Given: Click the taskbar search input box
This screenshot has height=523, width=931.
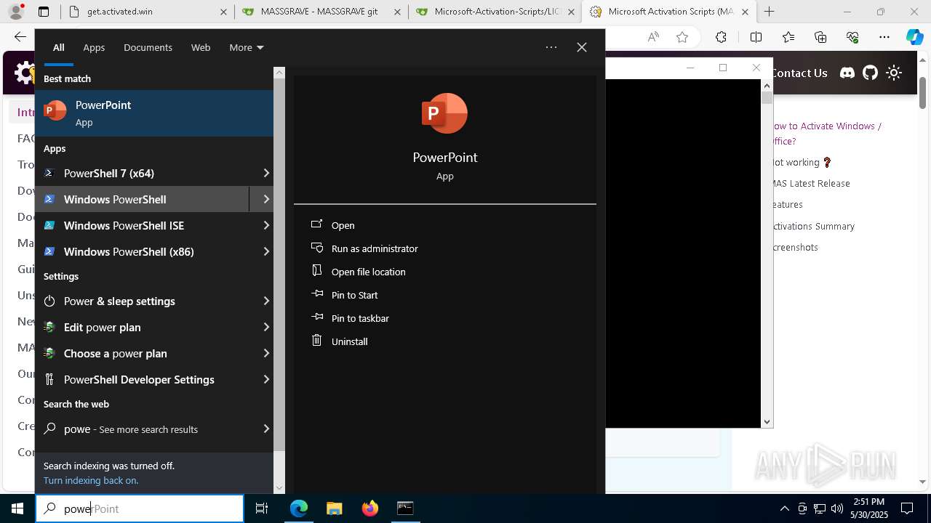Looking at the screenshot, I should tap(140, 508).
